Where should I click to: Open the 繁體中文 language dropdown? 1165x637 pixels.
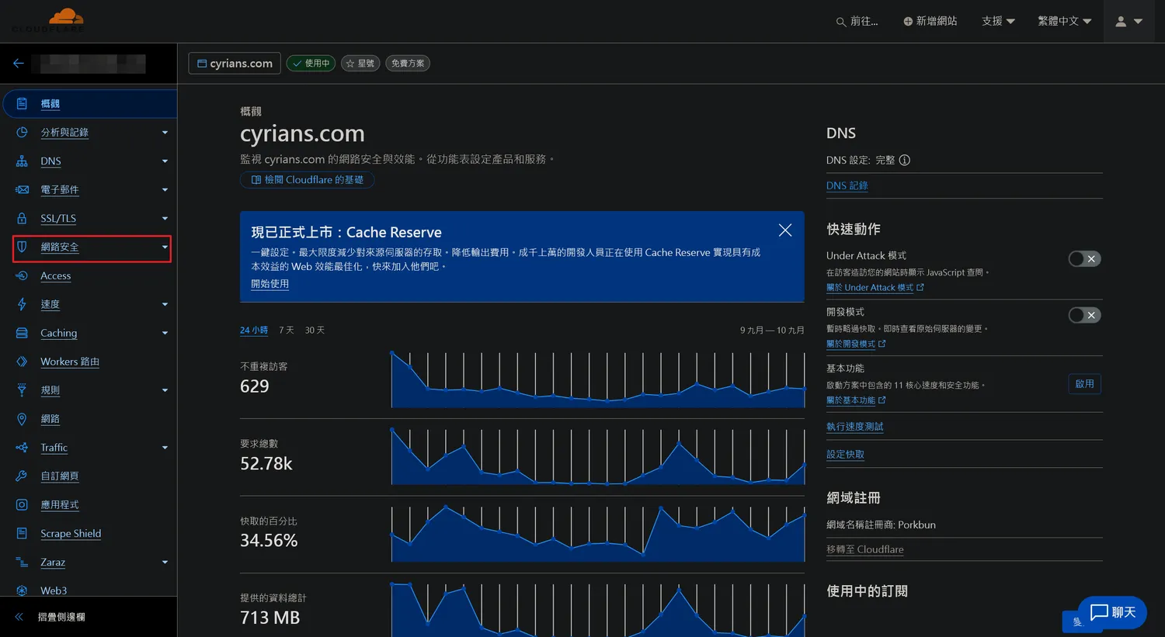tap(1064, 22)
